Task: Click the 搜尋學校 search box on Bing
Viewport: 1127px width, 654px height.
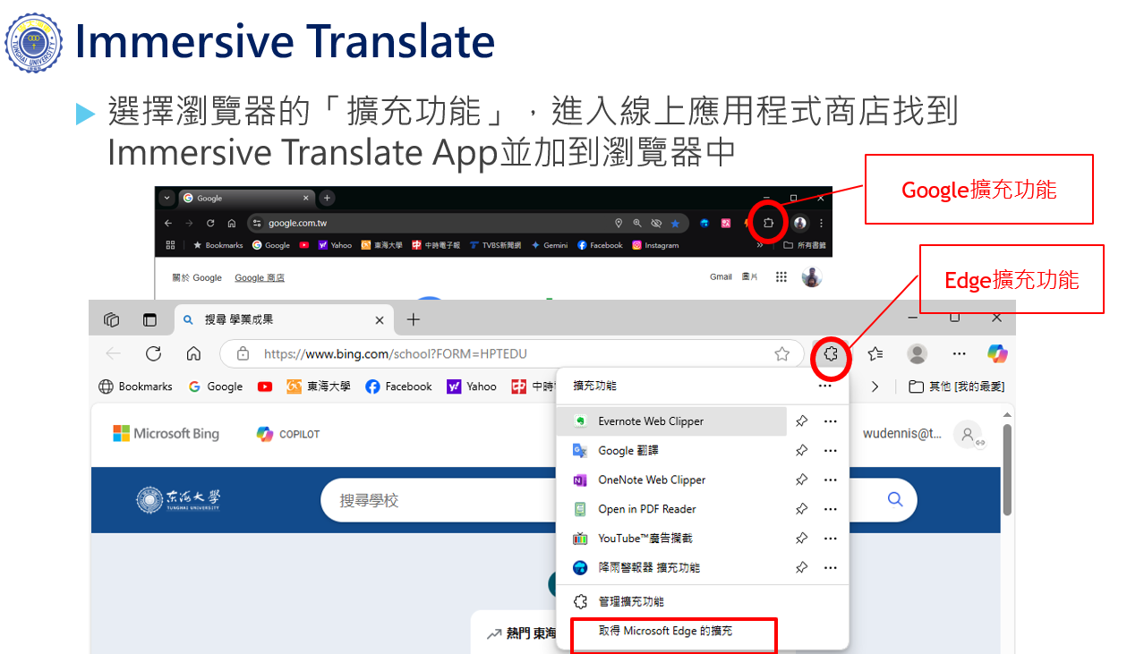Action: tap(619, 500)
